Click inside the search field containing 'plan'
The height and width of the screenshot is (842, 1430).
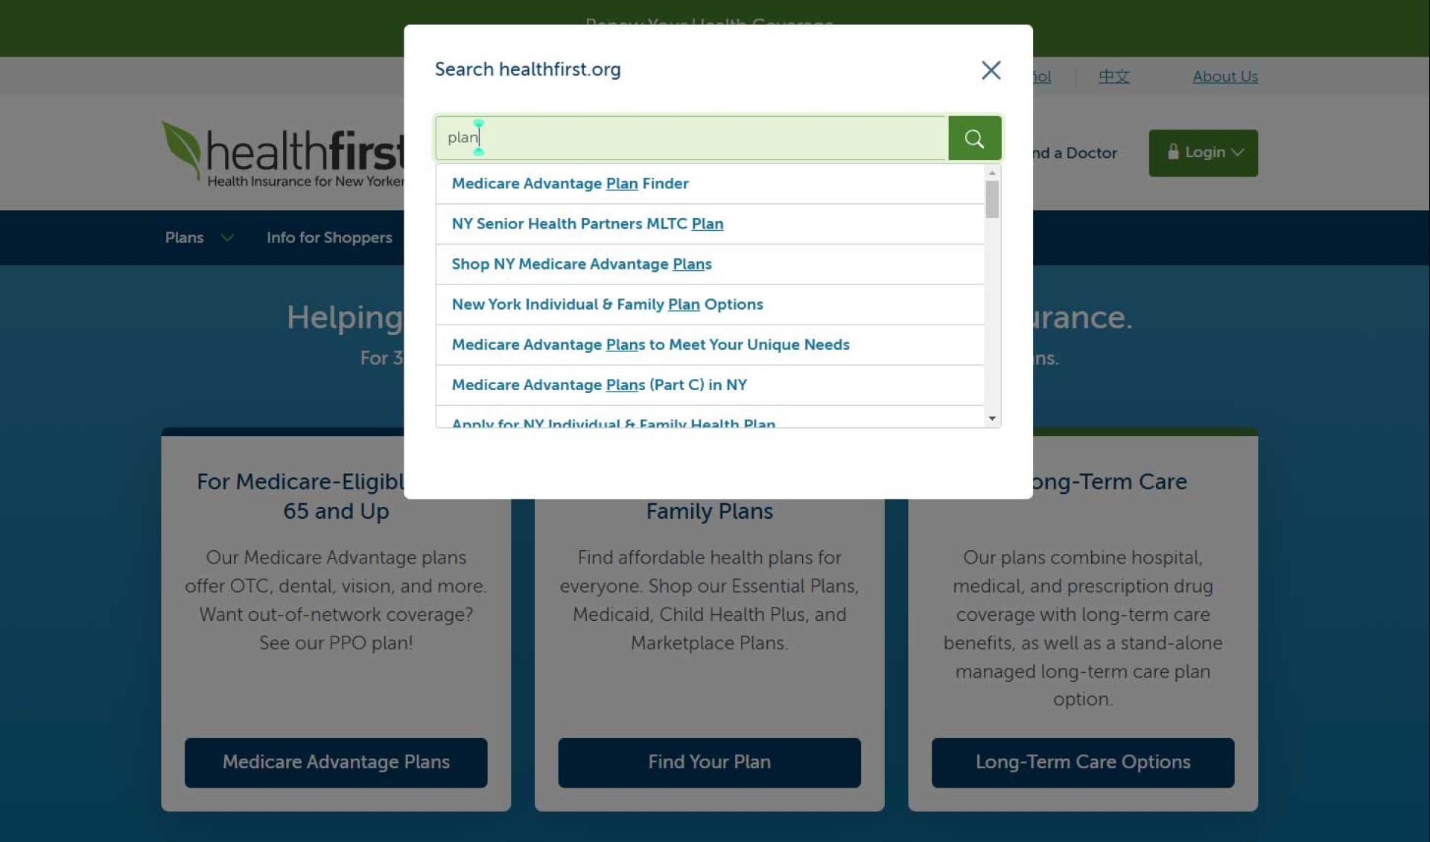(691, 138)
